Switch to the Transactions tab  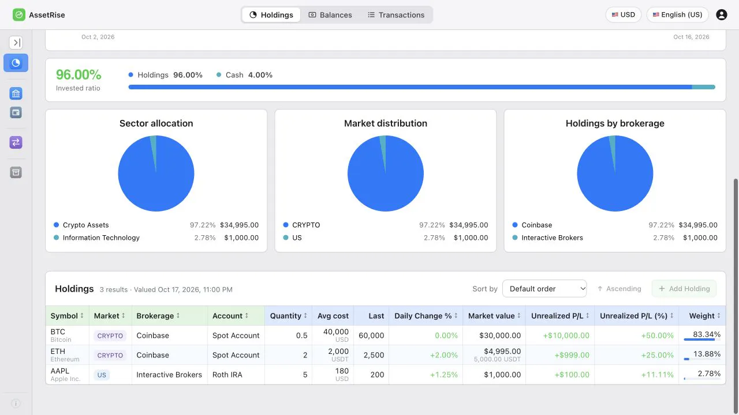pos(396,15)
